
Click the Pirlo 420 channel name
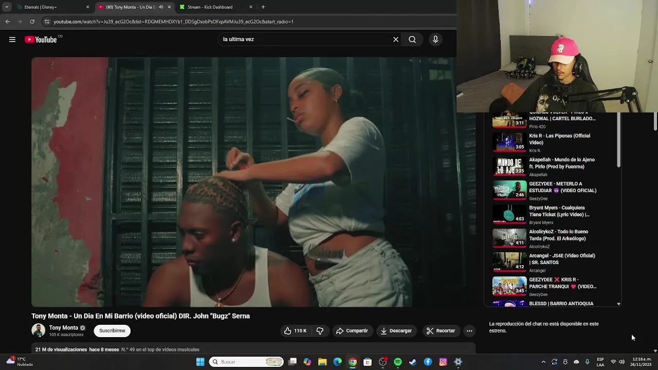click(537, 127)
